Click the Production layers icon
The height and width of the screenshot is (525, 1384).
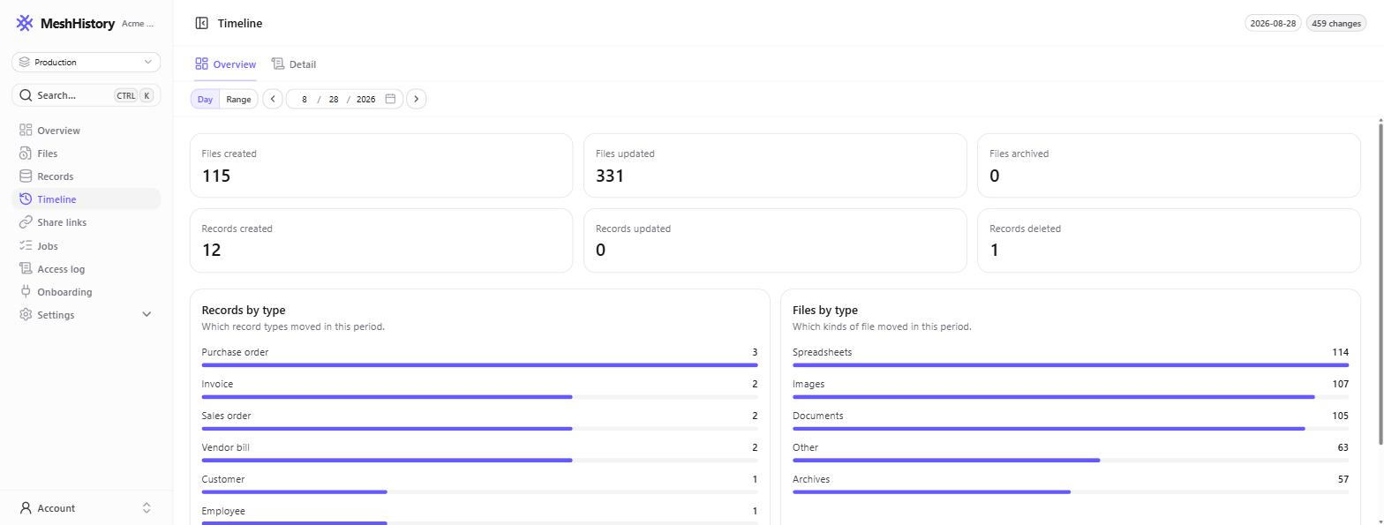25,62
